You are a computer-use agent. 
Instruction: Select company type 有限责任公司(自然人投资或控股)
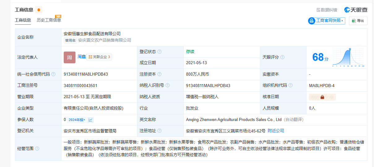click(x=94, y=108)
